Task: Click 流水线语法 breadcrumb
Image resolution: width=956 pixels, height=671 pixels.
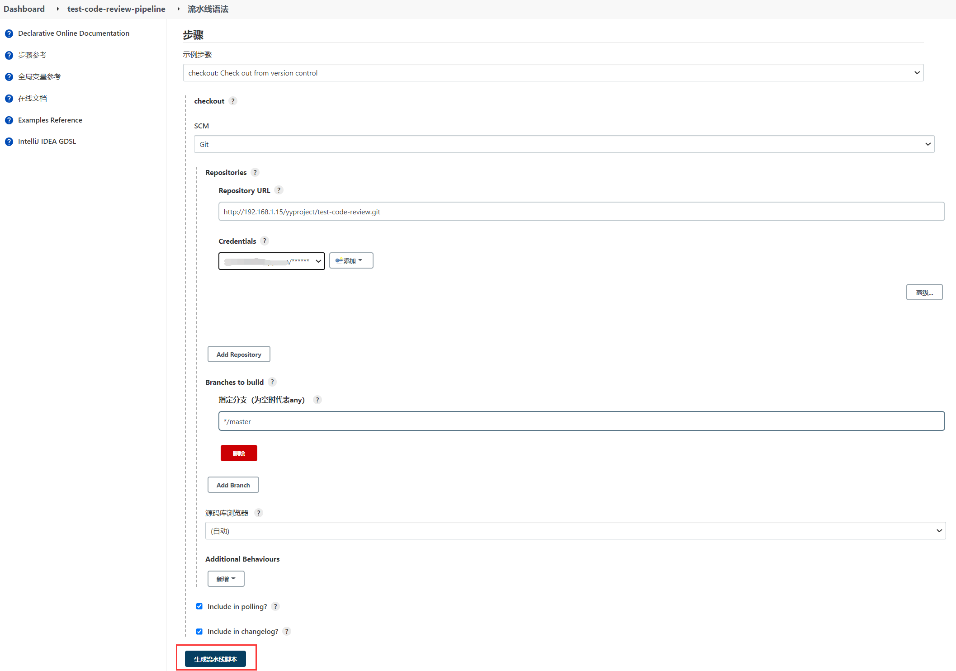Action: pos(208,9)
